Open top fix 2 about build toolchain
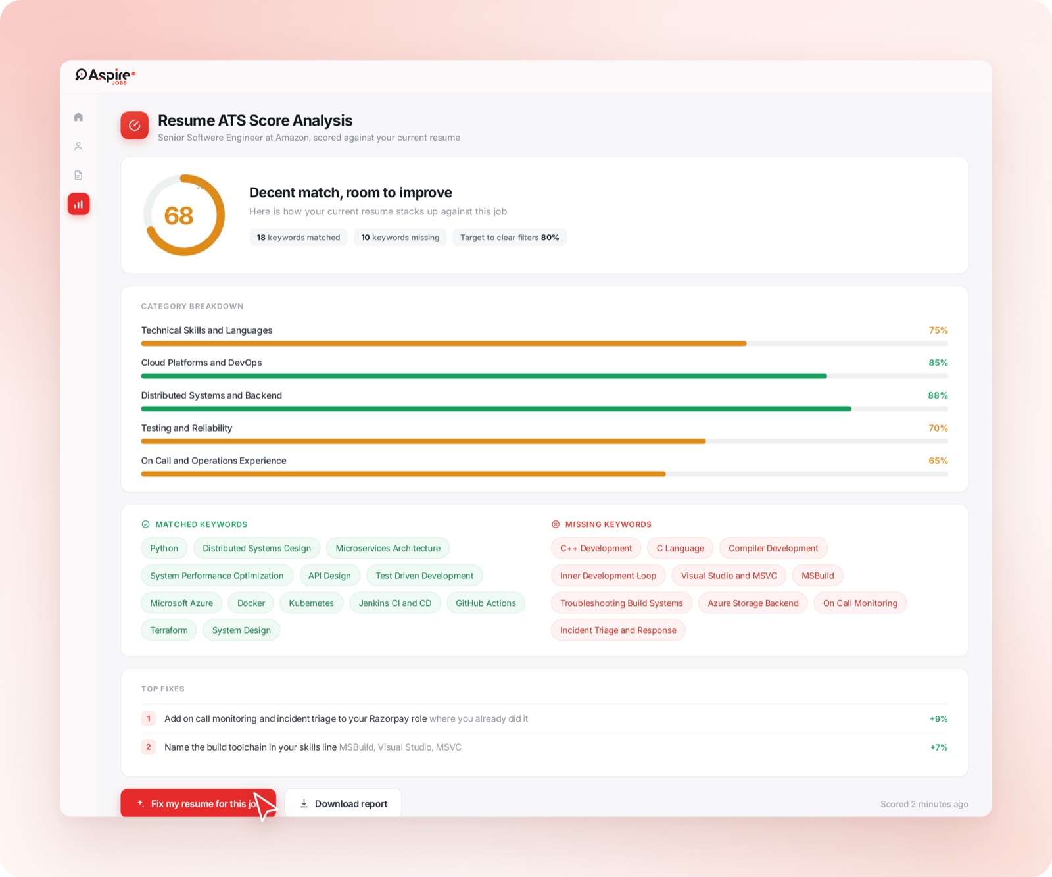 point(544,747)
